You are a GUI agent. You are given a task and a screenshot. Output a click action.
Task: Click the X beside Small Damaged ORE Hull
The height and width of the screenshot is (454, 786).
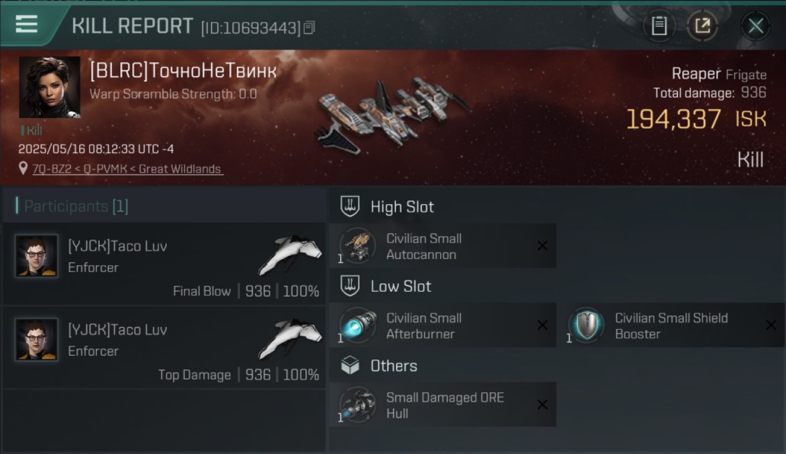(542, 404)
